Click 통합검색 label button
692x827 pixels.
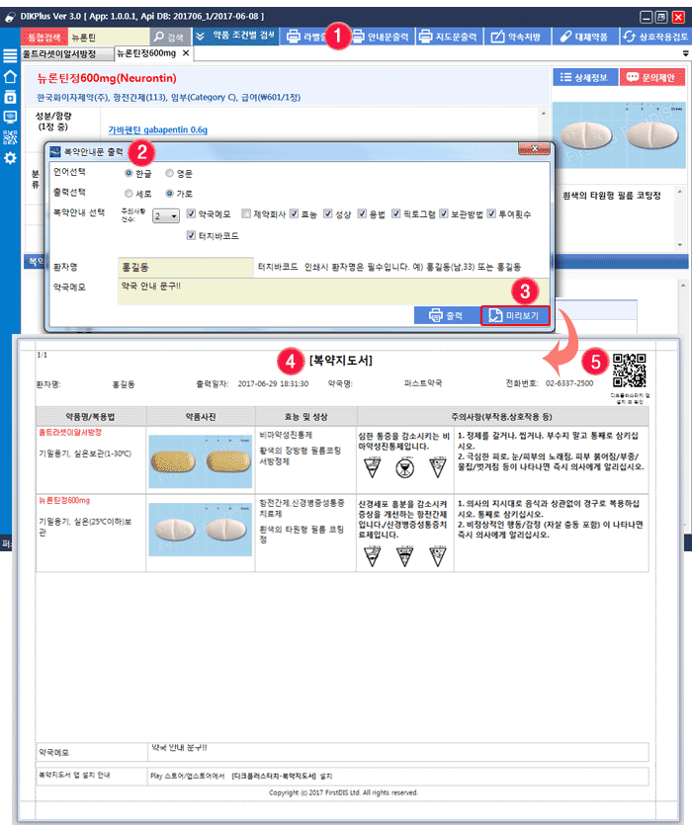[44, 37]
